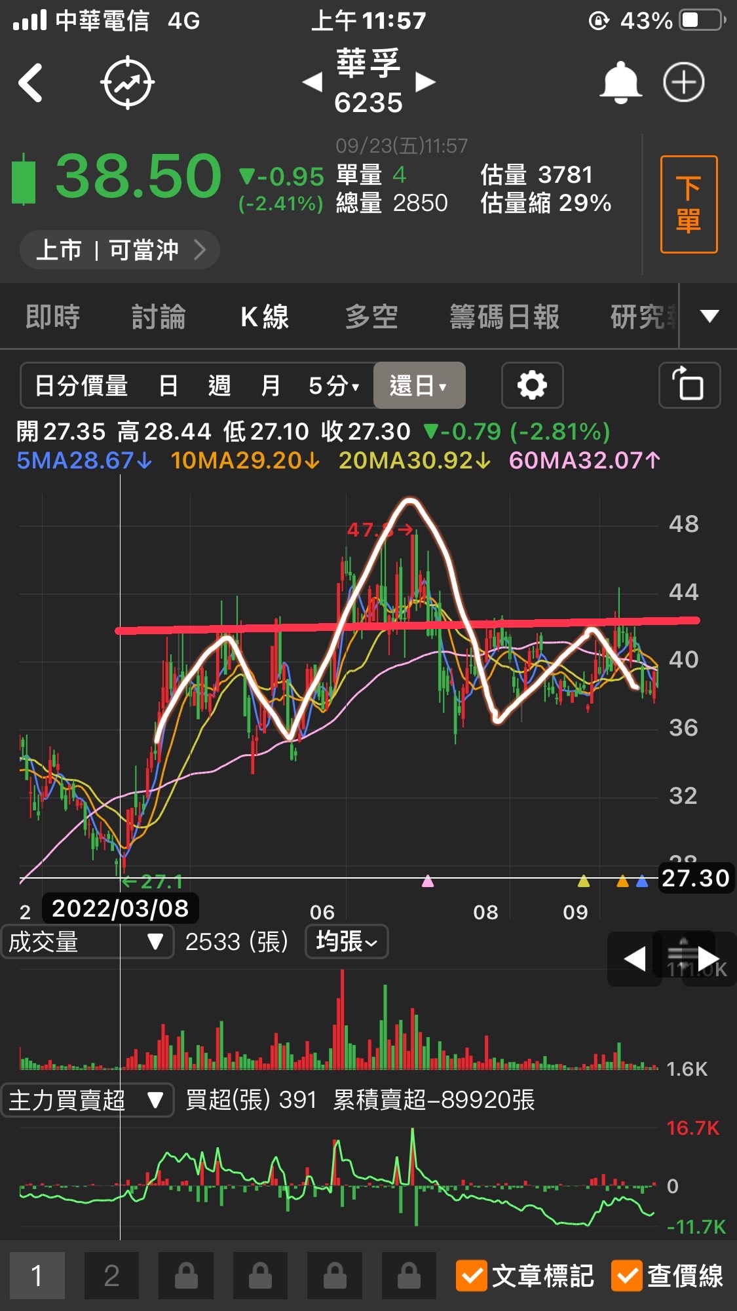Open the 成交量 indicator dropdown
The image size is (737, 1311).
point(87,942)
